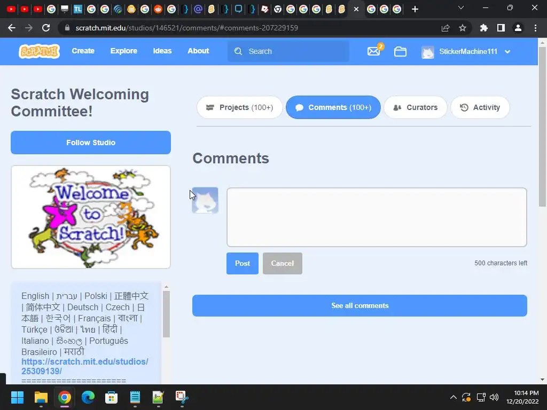Open Chrome three-dot menu
The image size is (547, 410).
535,28
